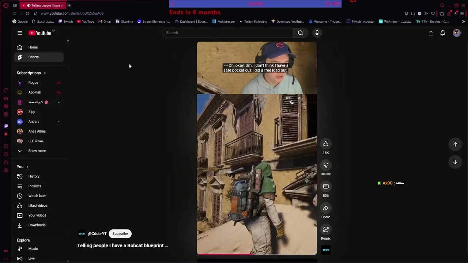Go to next Short with down arrow
The width and height of the screenshot is (468, 263).
pos(455,162)
